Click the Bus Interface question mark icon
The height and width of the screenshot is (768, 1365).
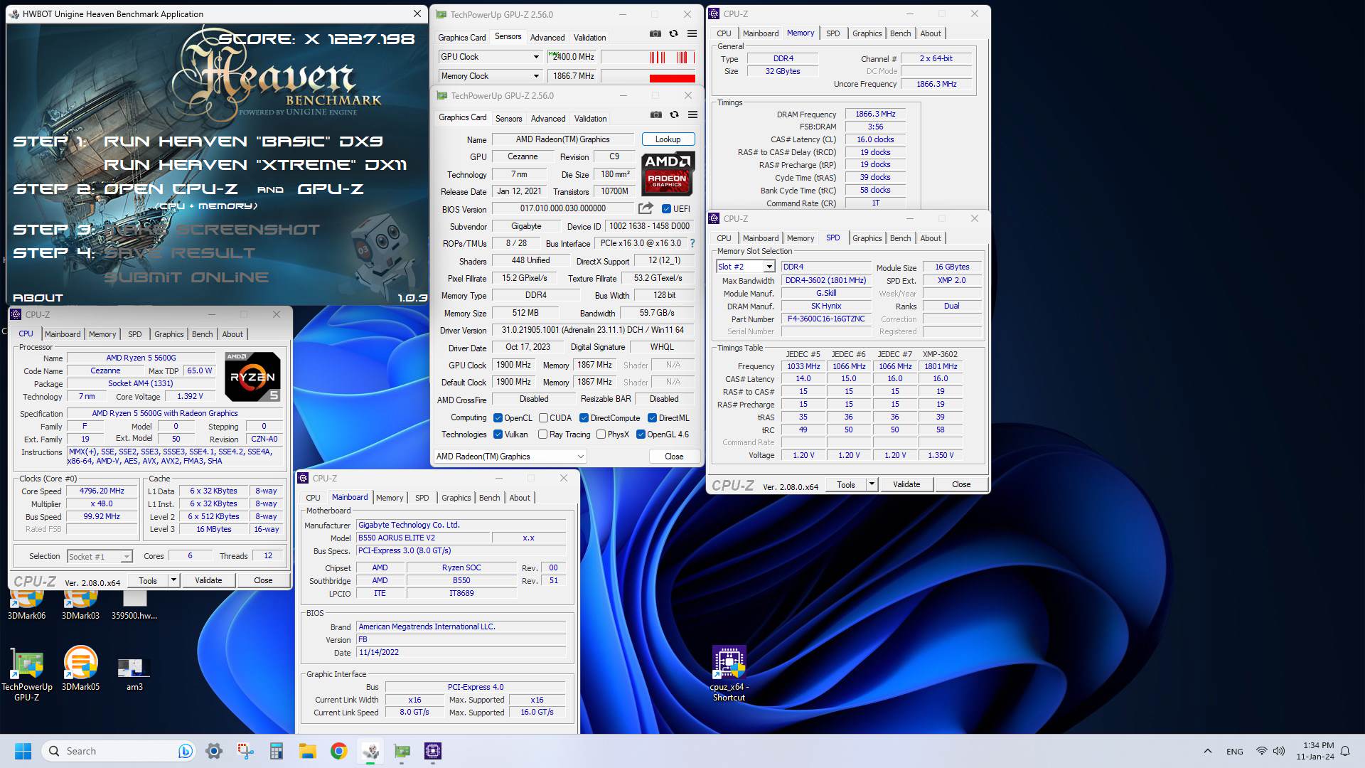pyautogui.click(x=692, y=243)
